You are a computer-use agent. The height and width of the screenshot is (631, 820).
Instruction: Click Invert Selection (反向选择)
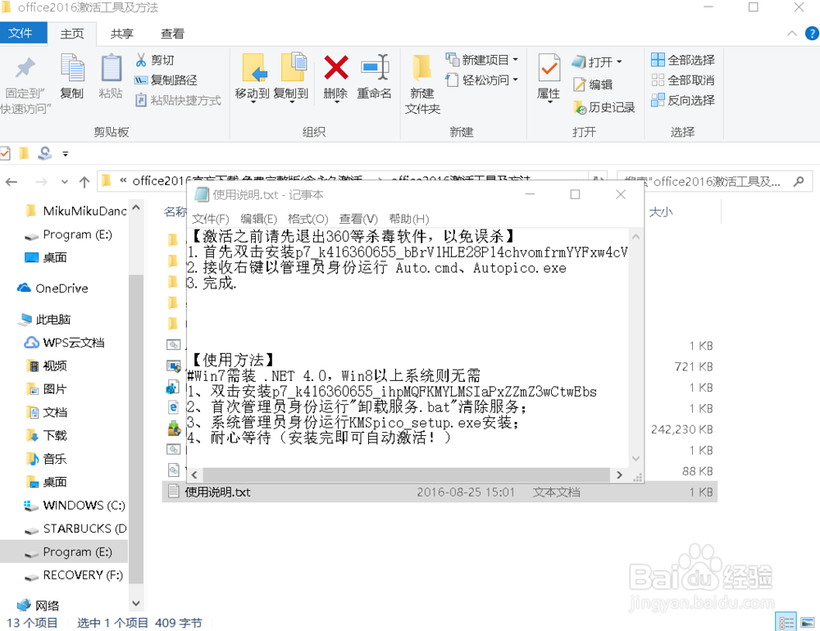tap(682, 100)
